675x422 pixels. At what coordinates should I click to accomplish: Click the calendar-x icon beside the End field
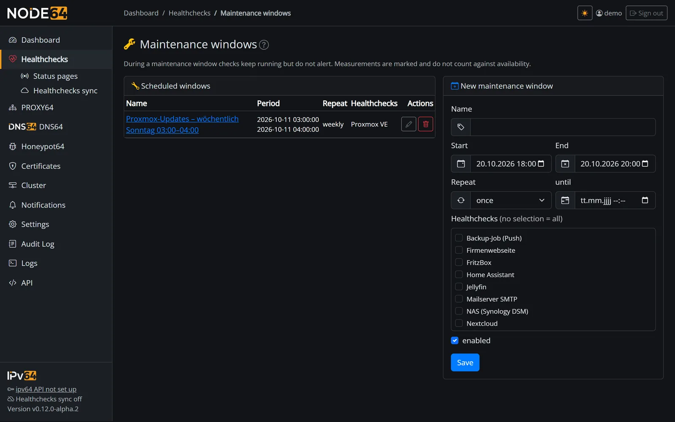tap(565, 164)
